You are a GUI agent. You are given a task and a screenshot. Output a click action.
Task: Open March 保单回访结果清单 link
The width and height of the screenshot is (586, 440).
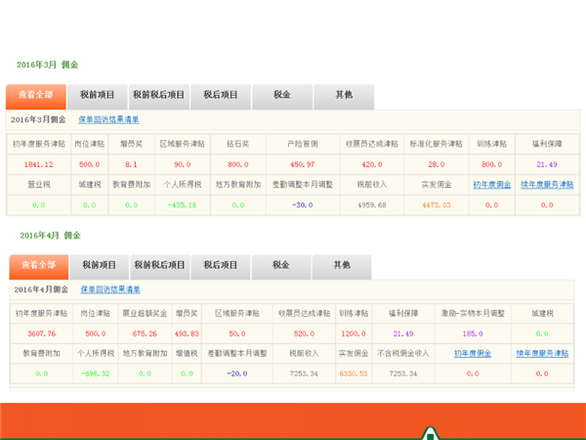(109, 119)
